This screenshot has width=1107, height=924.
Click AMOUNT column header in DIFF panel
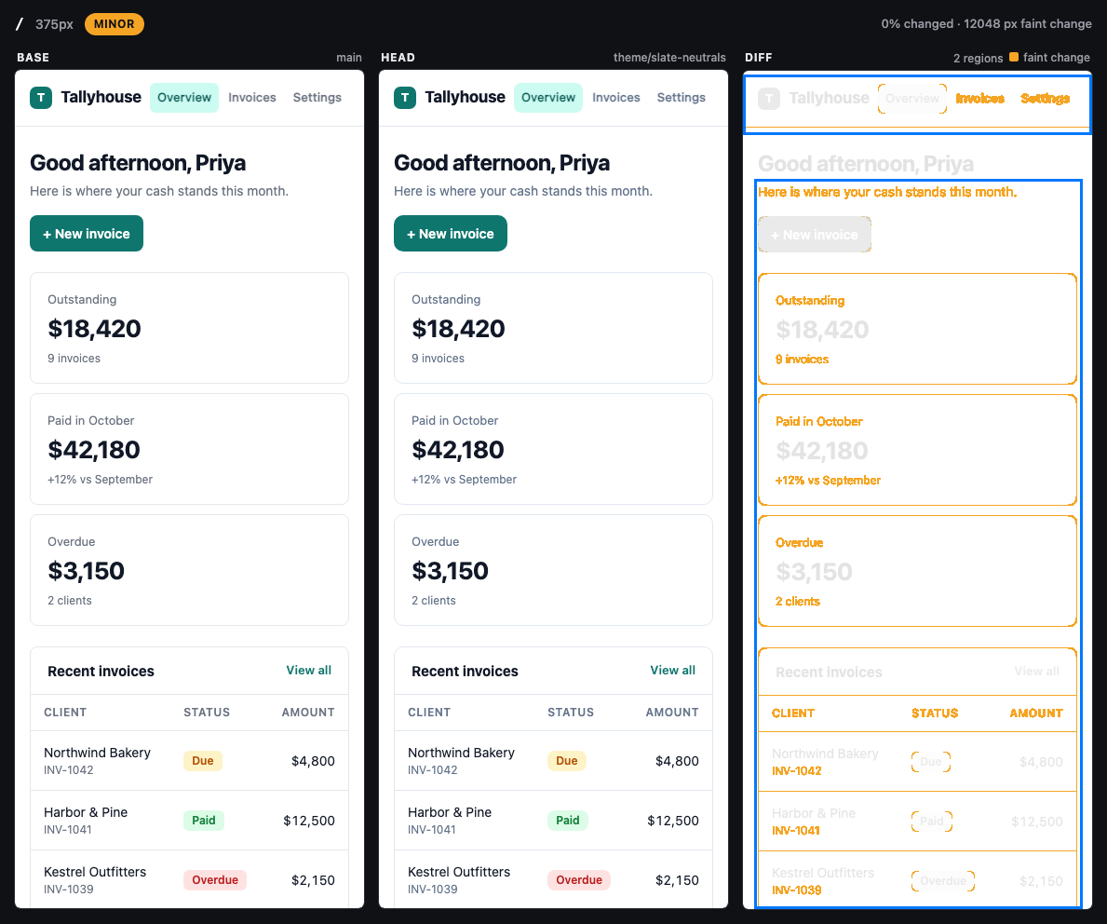click(x=1035, y=713)
